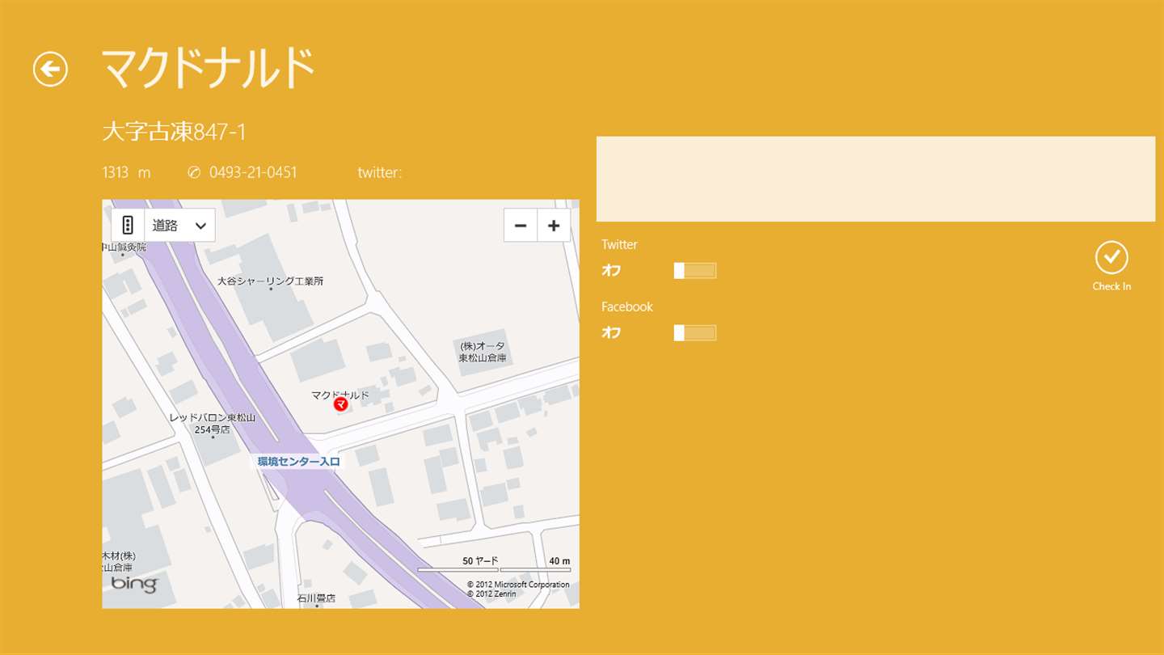
Task: Click the 環境センター入口 intersection label
Action: point(299,462)
